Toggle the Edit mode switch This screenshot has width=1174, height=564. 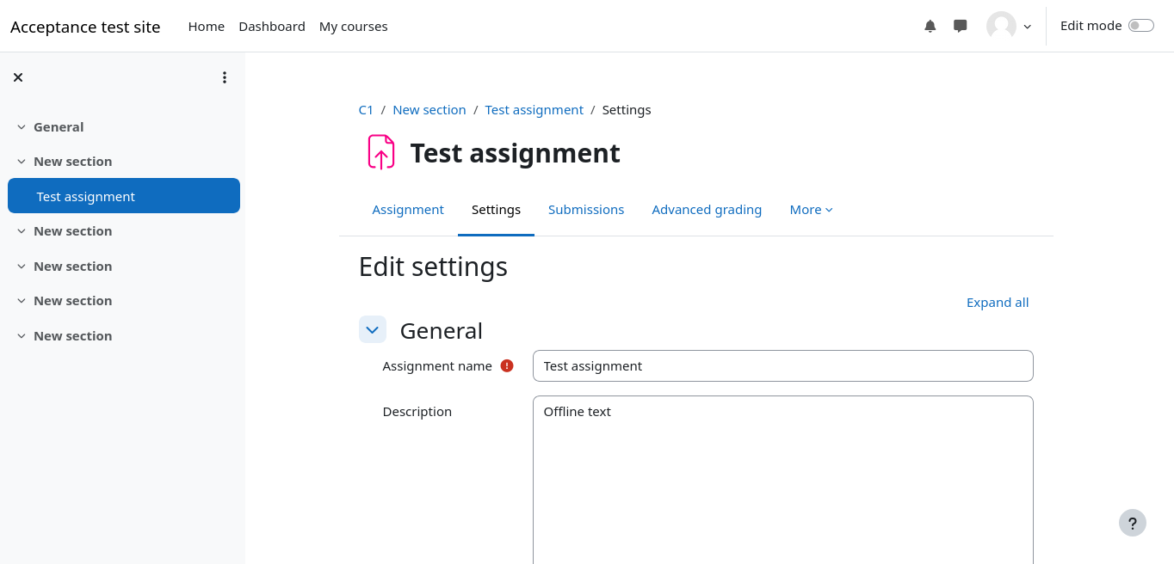point(1140,26)
